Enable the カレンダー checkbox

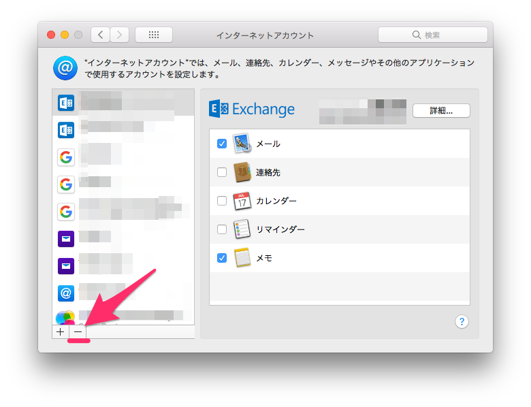(x=222, y=201)
